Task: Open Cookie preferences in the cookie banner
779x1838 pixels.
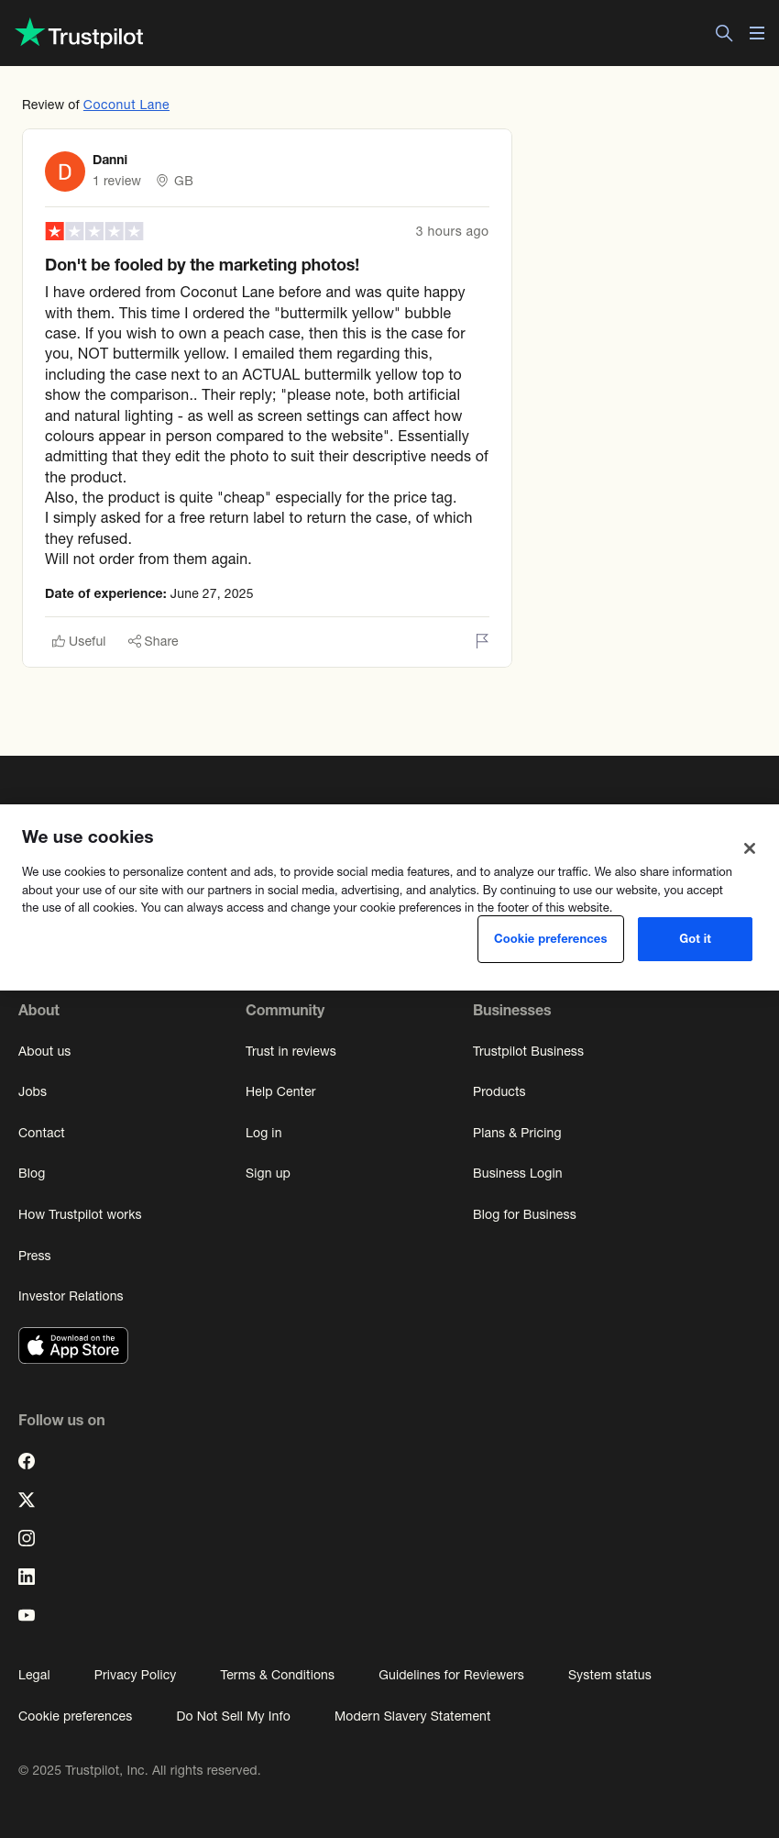Action: click(551, 939)
